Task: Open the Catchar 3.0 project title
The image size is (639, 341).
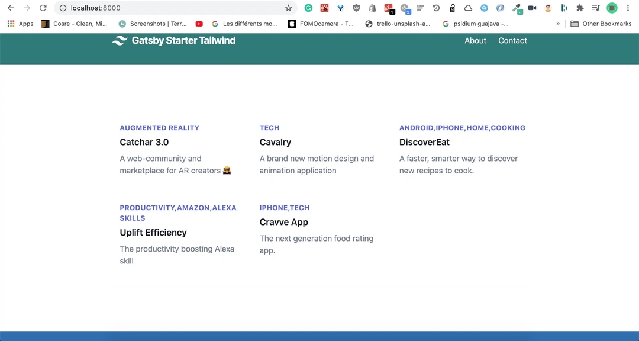Action: click(x=144, y=142)
